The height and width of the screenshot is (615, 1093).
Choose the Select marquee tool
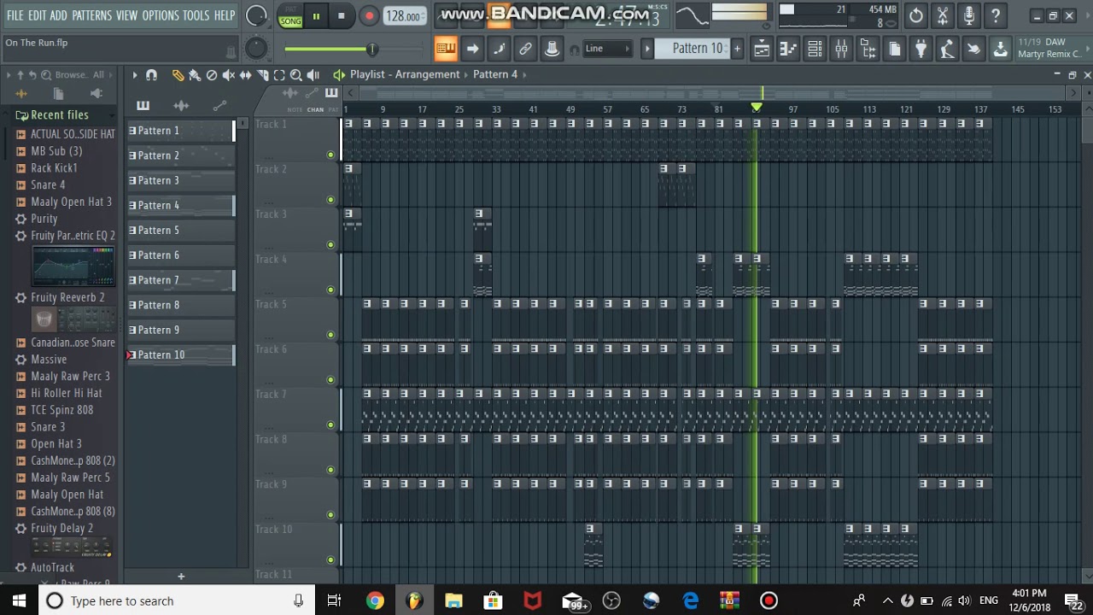279,75
